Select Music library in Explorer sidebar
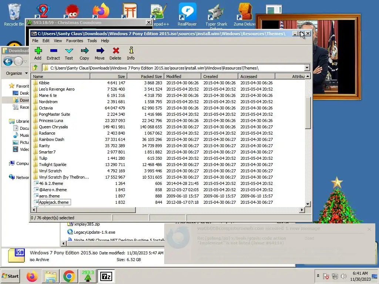The image size is (379, 284). coord(21,135)
